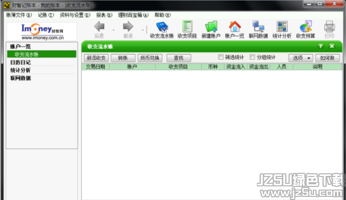Click the 前进 forward arrow icon

point(128,27)
